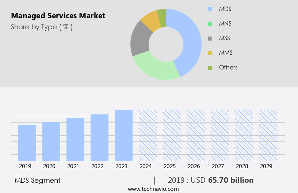298x193 pixels.
Task: Click the blue MDS legend swatch
Action: (210, 9)
